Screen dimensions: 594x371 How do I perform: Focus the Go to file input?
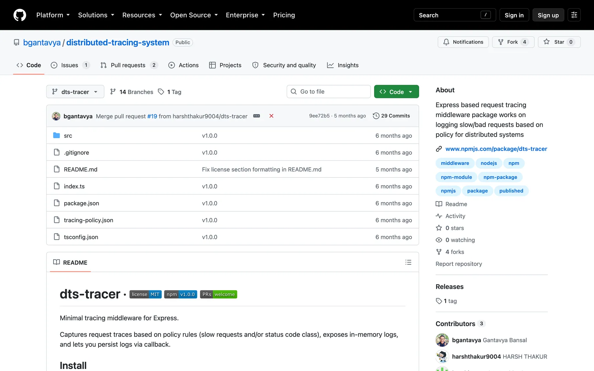[x=329, y=92]
